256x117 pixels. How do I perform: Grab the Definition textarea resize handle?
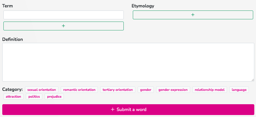click(253, 80)
